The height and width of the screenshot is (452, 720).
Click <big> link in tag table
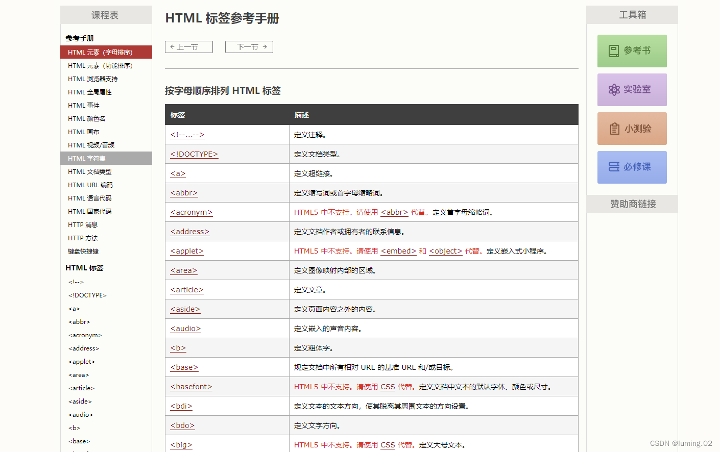(181, 445)
